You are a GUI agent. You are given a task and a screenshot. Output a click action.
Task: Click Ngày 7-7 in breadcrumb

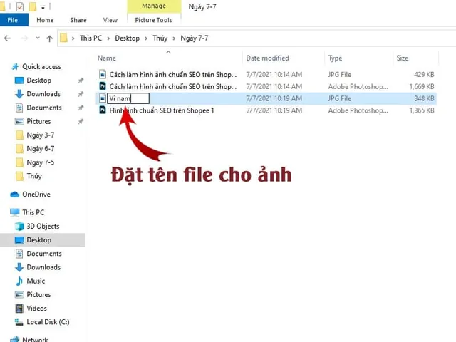tap(195, 38)
